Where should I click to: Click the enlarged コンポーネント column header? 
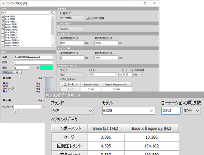69,129
